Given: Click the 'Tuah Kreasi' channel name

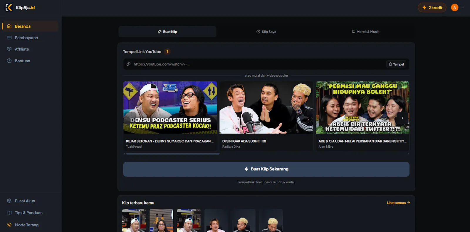Looking at the screenshot, I should coord(134,146).
